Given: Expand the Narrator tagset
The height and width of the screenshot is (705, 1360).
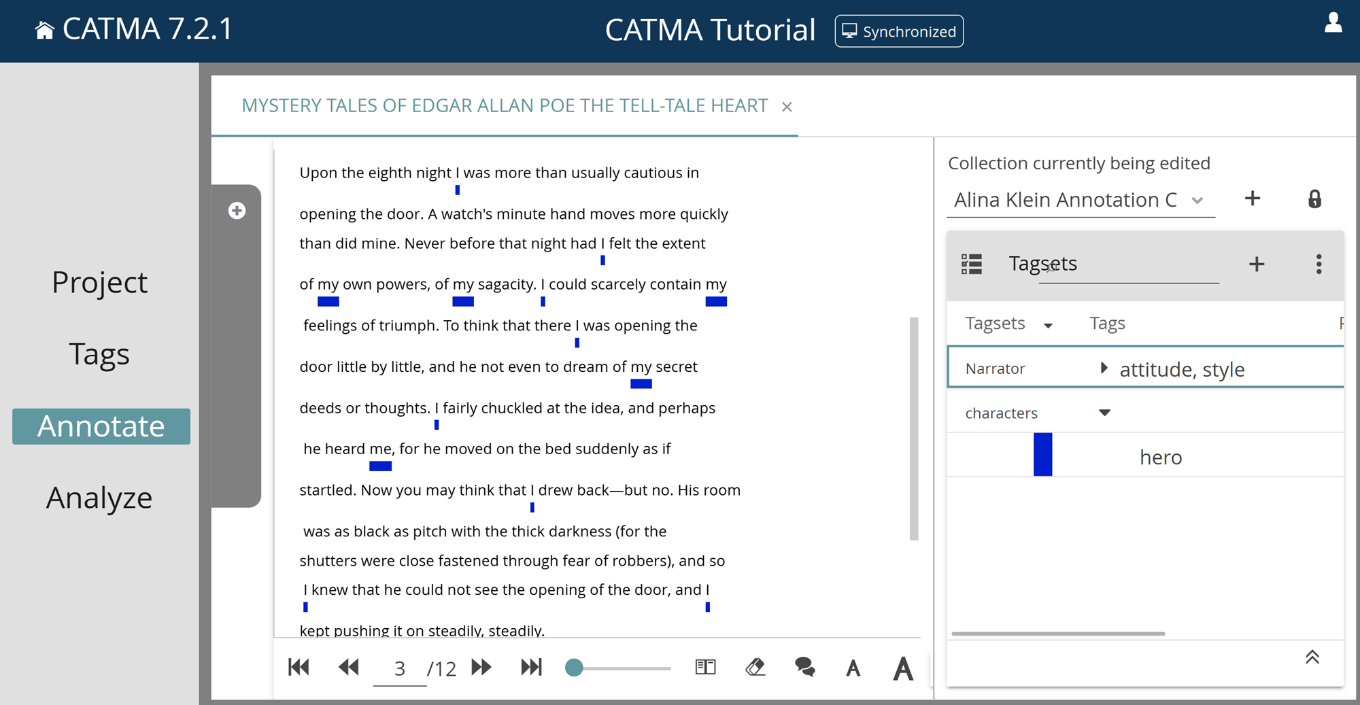Looking at the screenshot, I should click(x=1104, y=368).
